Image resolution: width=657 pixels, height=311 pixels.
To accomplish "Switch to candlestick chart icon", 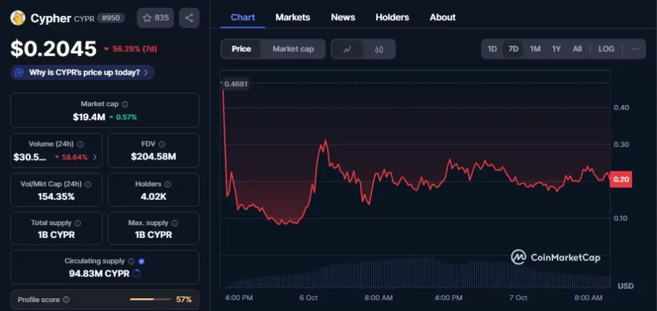I will pos(379,49).
